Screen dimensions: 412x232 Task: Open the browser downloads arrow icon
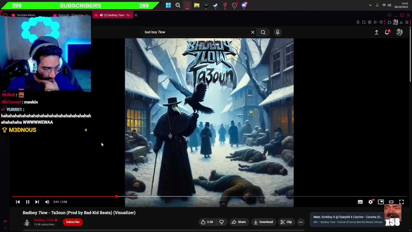point(401,22)
